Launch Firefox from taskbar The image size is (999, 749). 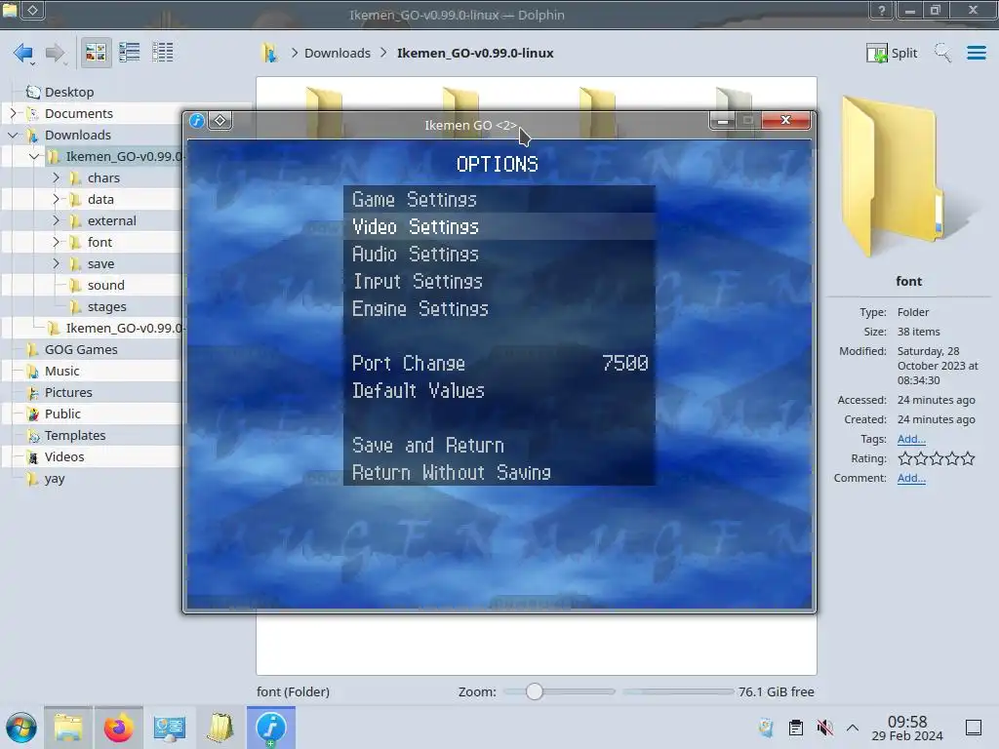click(118, 728)
